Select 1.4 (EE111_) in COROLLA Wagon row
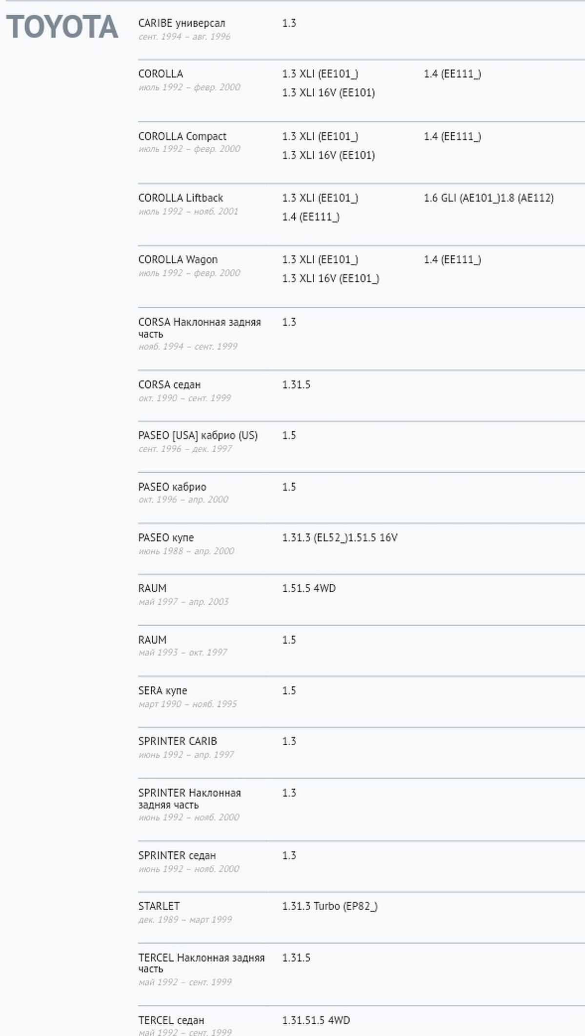The height and width of the screenshot is (1036, 585). pos(452,260)
